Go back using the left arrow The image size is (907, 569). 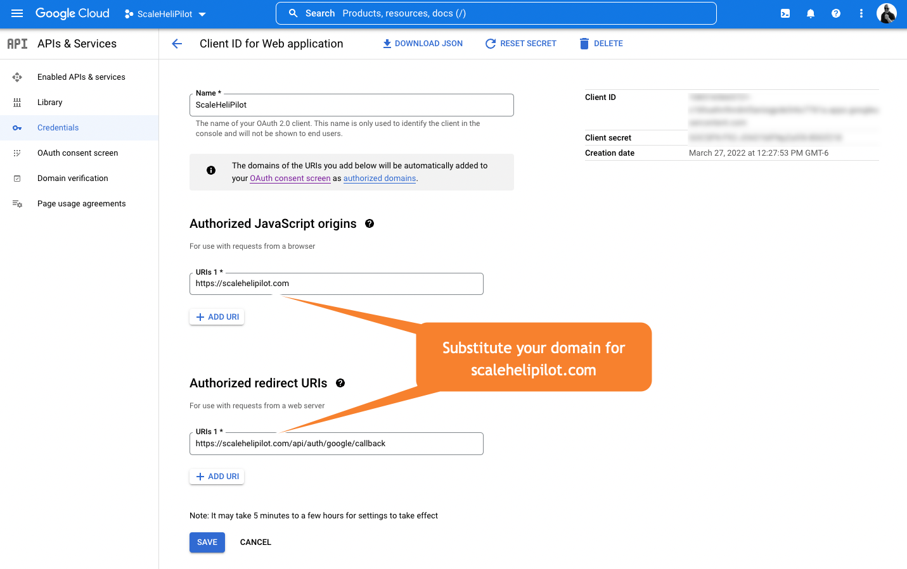pyautogui.click(x=177, y=44)
